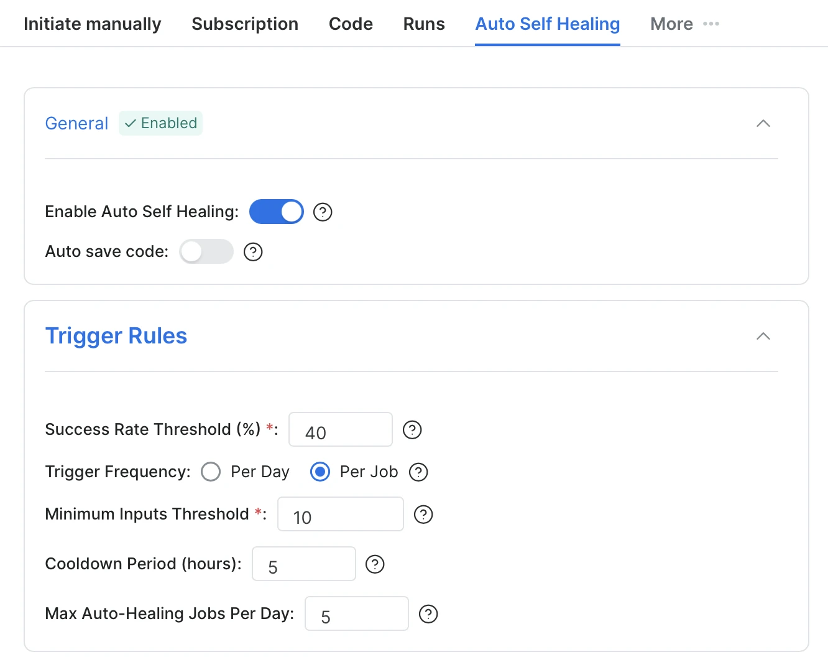Switch to the Initiate manually tab
The height and width of the screenshot is (662, 828).
(93, 24)
